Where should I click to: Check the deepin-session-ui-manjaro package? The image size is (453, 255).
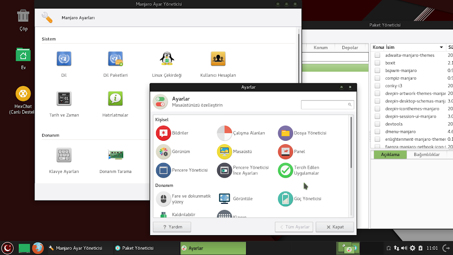click(377, 116)
